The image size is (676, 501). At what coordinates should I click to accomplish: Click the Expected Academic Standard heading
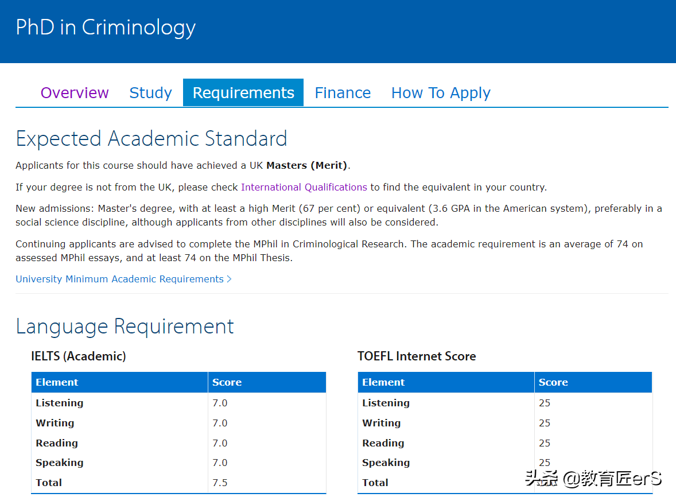(x=151, y=139)
